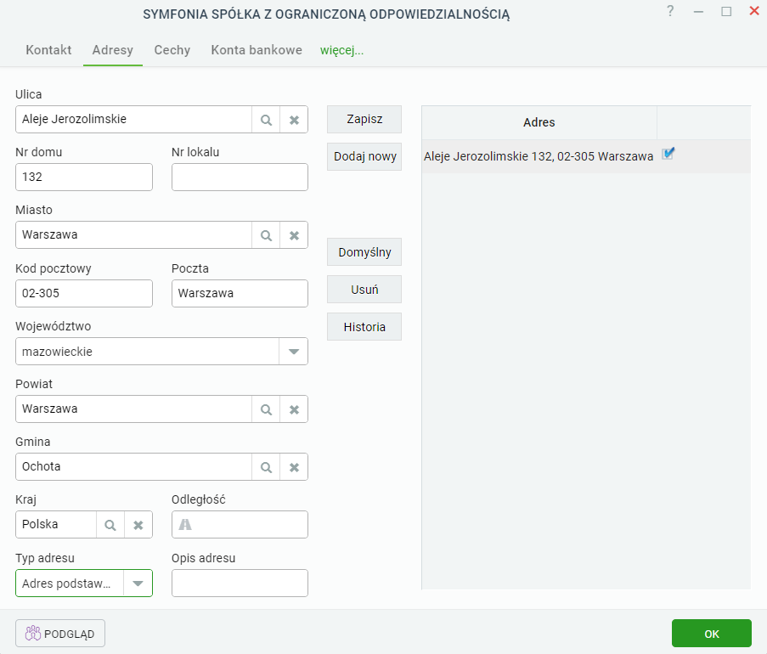
Task: Focus the Poczta input field
Action: click(x=240, y=294)
